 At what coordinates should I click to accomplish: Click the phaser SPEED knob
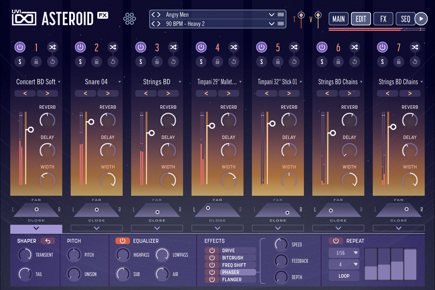tap(281, 245)
